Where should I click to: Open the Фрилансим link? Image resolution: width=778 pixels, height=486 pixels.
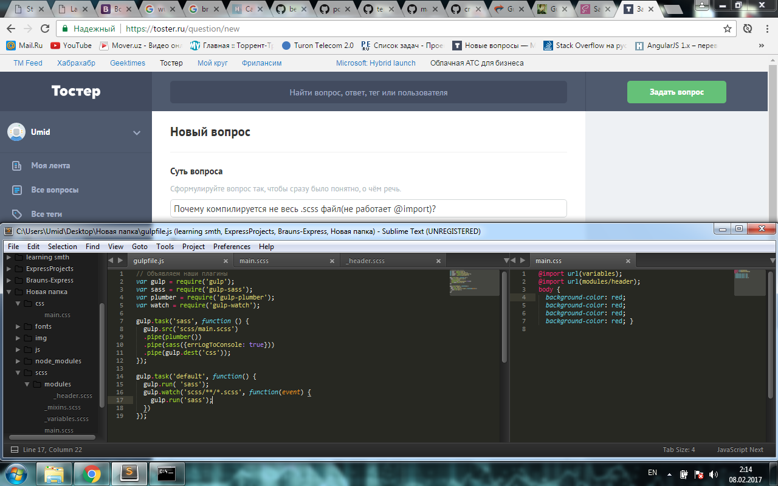tap(261, 63)
